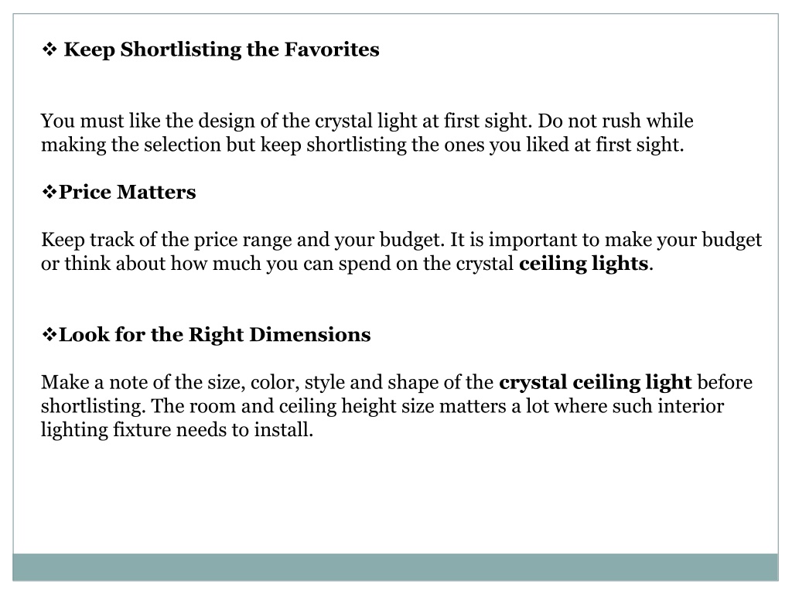Click the word 'Favorites' in the first heading
The width and height of the screenshot is (792, 594).
click(332, 49)
